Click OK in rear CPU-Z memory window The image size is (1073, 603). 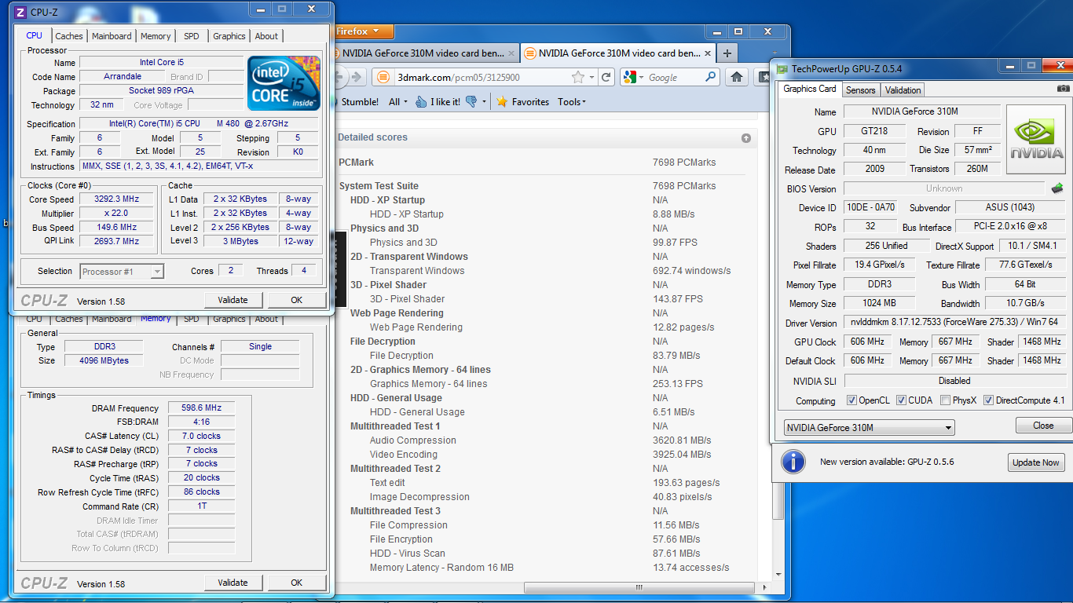click(296, 583)
